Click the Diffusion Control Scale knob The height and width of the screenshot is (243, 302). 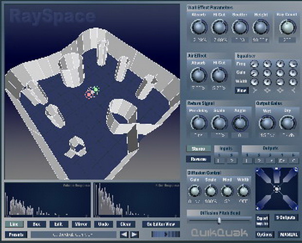pyautogui.click(x=211, y=191)
